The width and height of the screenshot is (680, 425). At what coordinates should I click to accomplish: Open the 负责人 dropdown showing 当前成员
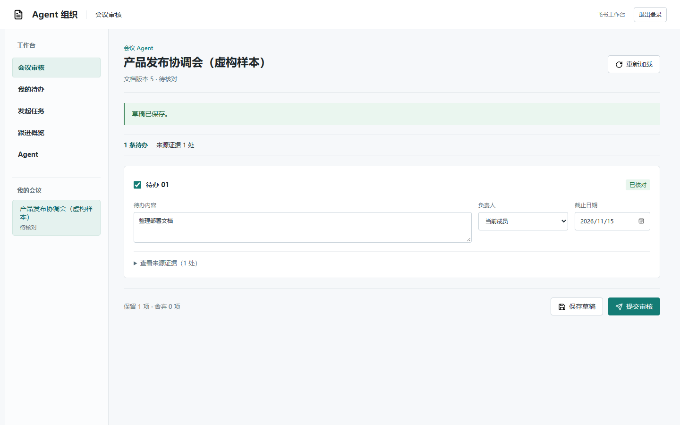coord(523,221)
